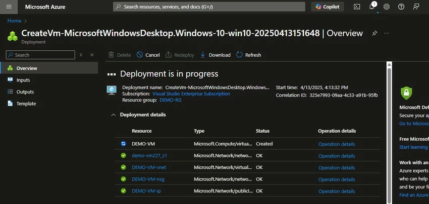
Task: Pin the deployment to dashboard
Action: [374, 33]
